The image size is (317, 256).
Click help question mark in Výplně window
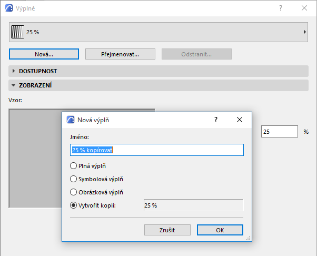click(281, 8)
